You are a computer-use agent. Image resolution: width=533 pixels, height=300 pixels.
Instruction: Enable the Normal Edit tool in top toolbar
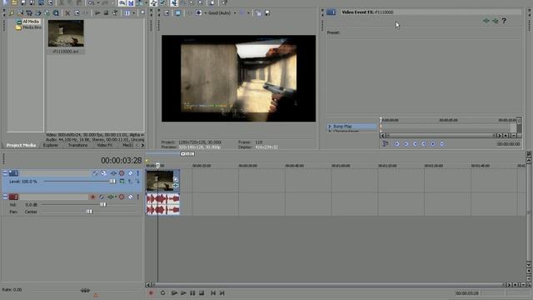pos(174,2)
